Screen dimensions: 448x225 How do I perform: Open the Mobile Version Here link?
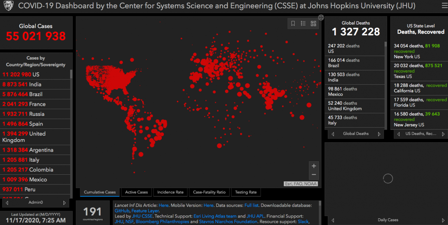(x=209, y=205)
